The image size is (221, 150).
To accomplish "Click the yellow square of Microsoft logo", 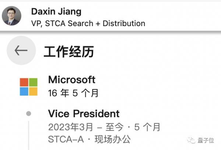I will click(33, 91).
